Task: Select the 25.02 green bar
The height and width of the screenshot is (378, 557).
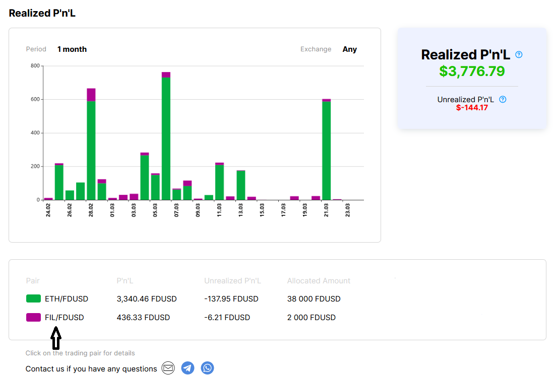Action: (x=59, y=182)
